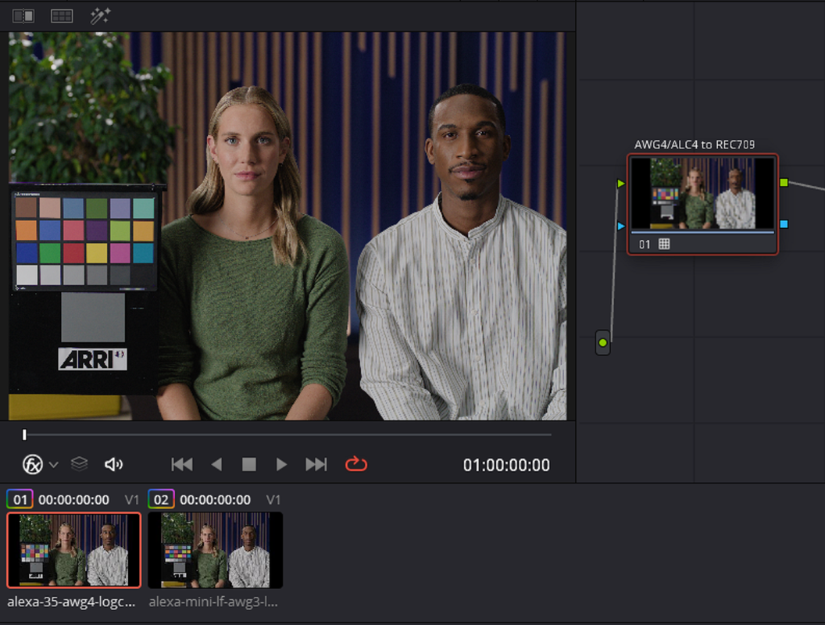Image resolution: width=825 pixels, height=625 pixels.
Task: Click the 00:00:00:00 timecode of clip 02
Action: click(215, 500)
